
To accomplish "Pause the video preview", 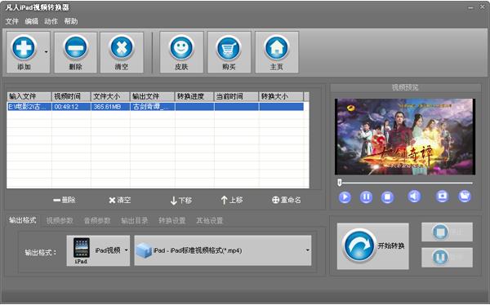I will pos(366,197).
